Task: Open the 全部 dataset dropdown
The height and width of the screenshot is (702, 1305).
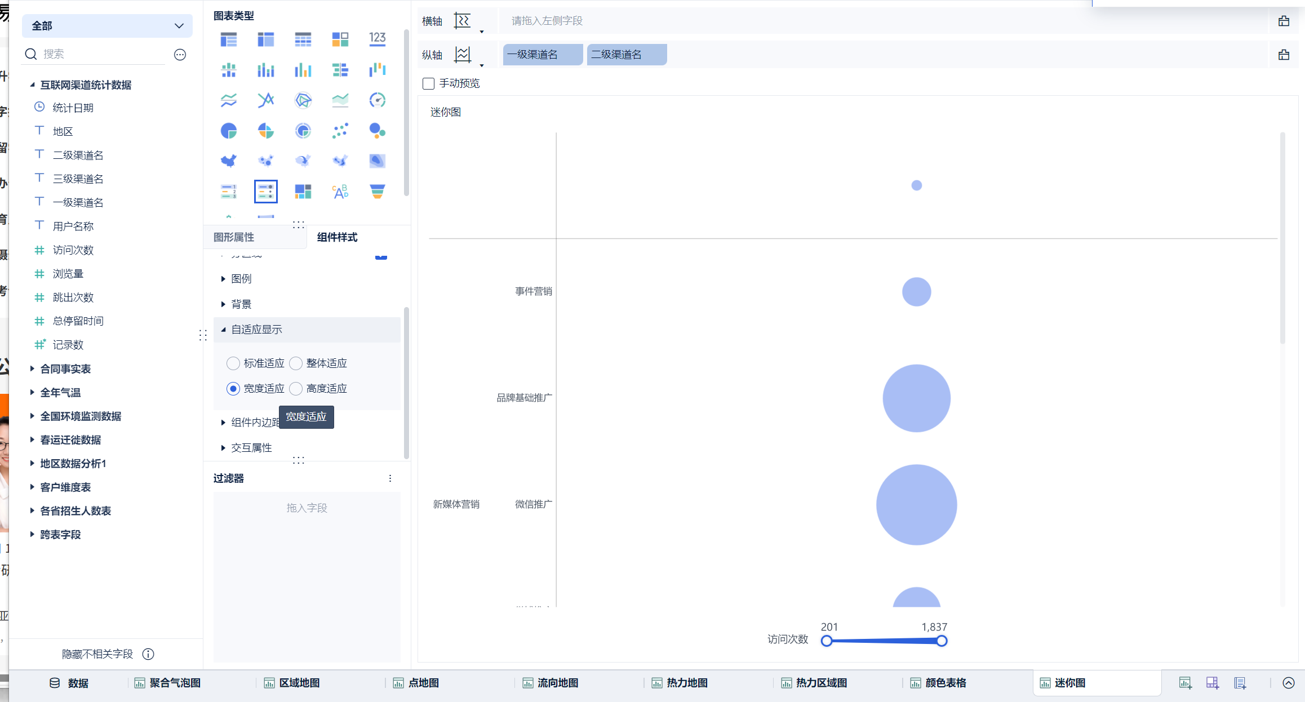Action: (x=107, y=26)
